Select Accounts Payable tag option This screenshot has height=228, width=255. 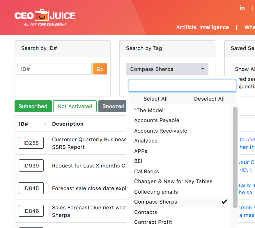pos(178,120)
